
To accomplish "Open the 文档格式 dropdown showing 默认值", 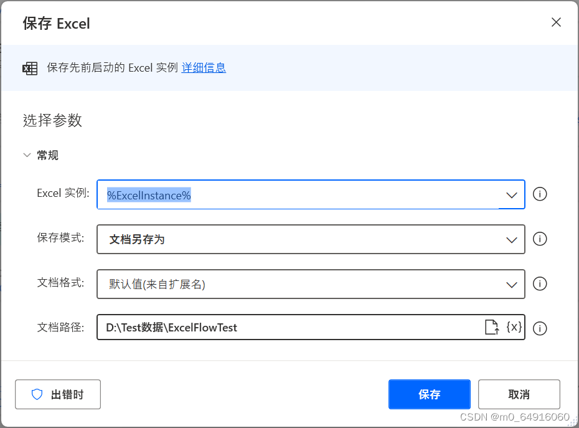I will (x=511, y=284).
